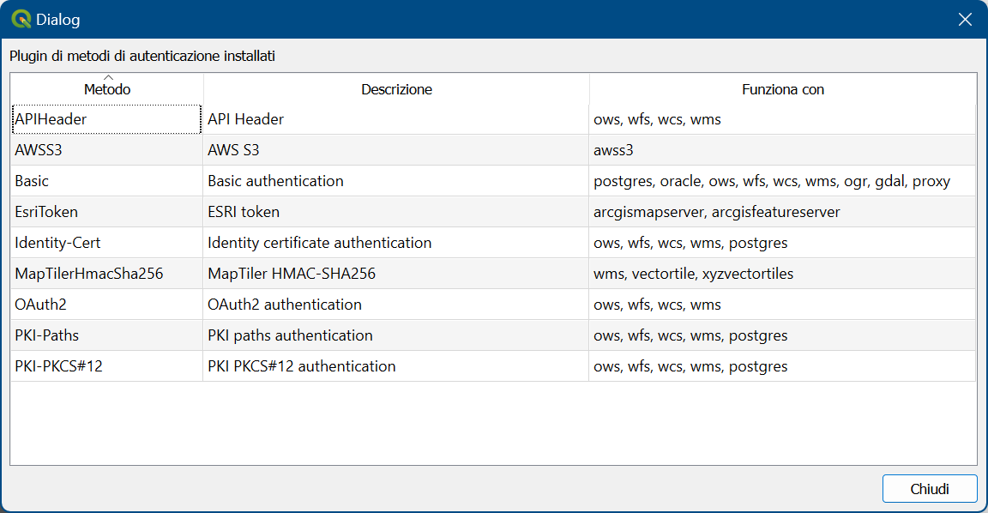Select the OAuth2 method cell

[106, 305]
